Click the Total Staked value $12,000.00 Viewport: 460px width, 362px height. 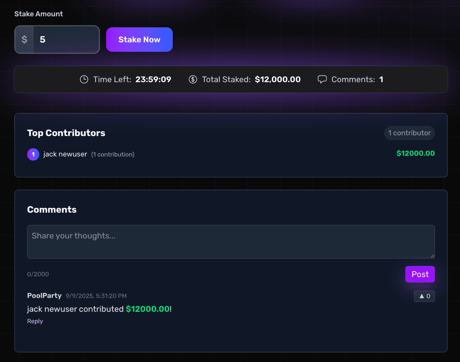[x=278, y=79]
